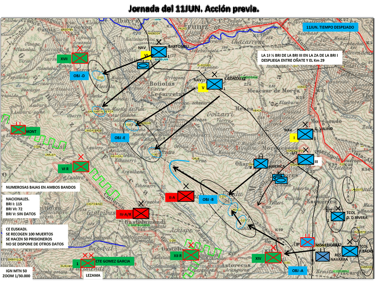Click the XII R green infantry symbol

pos(191,255)
